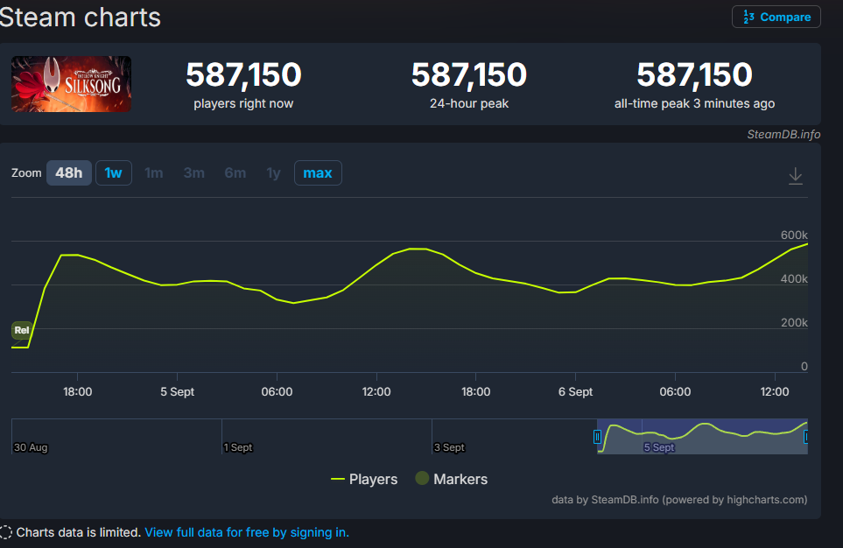Image resolution: width=843 pixels, height=548 pixels.
Task: Click the data by SteamDB.info highcharts credit
Action: pos(679,500)
